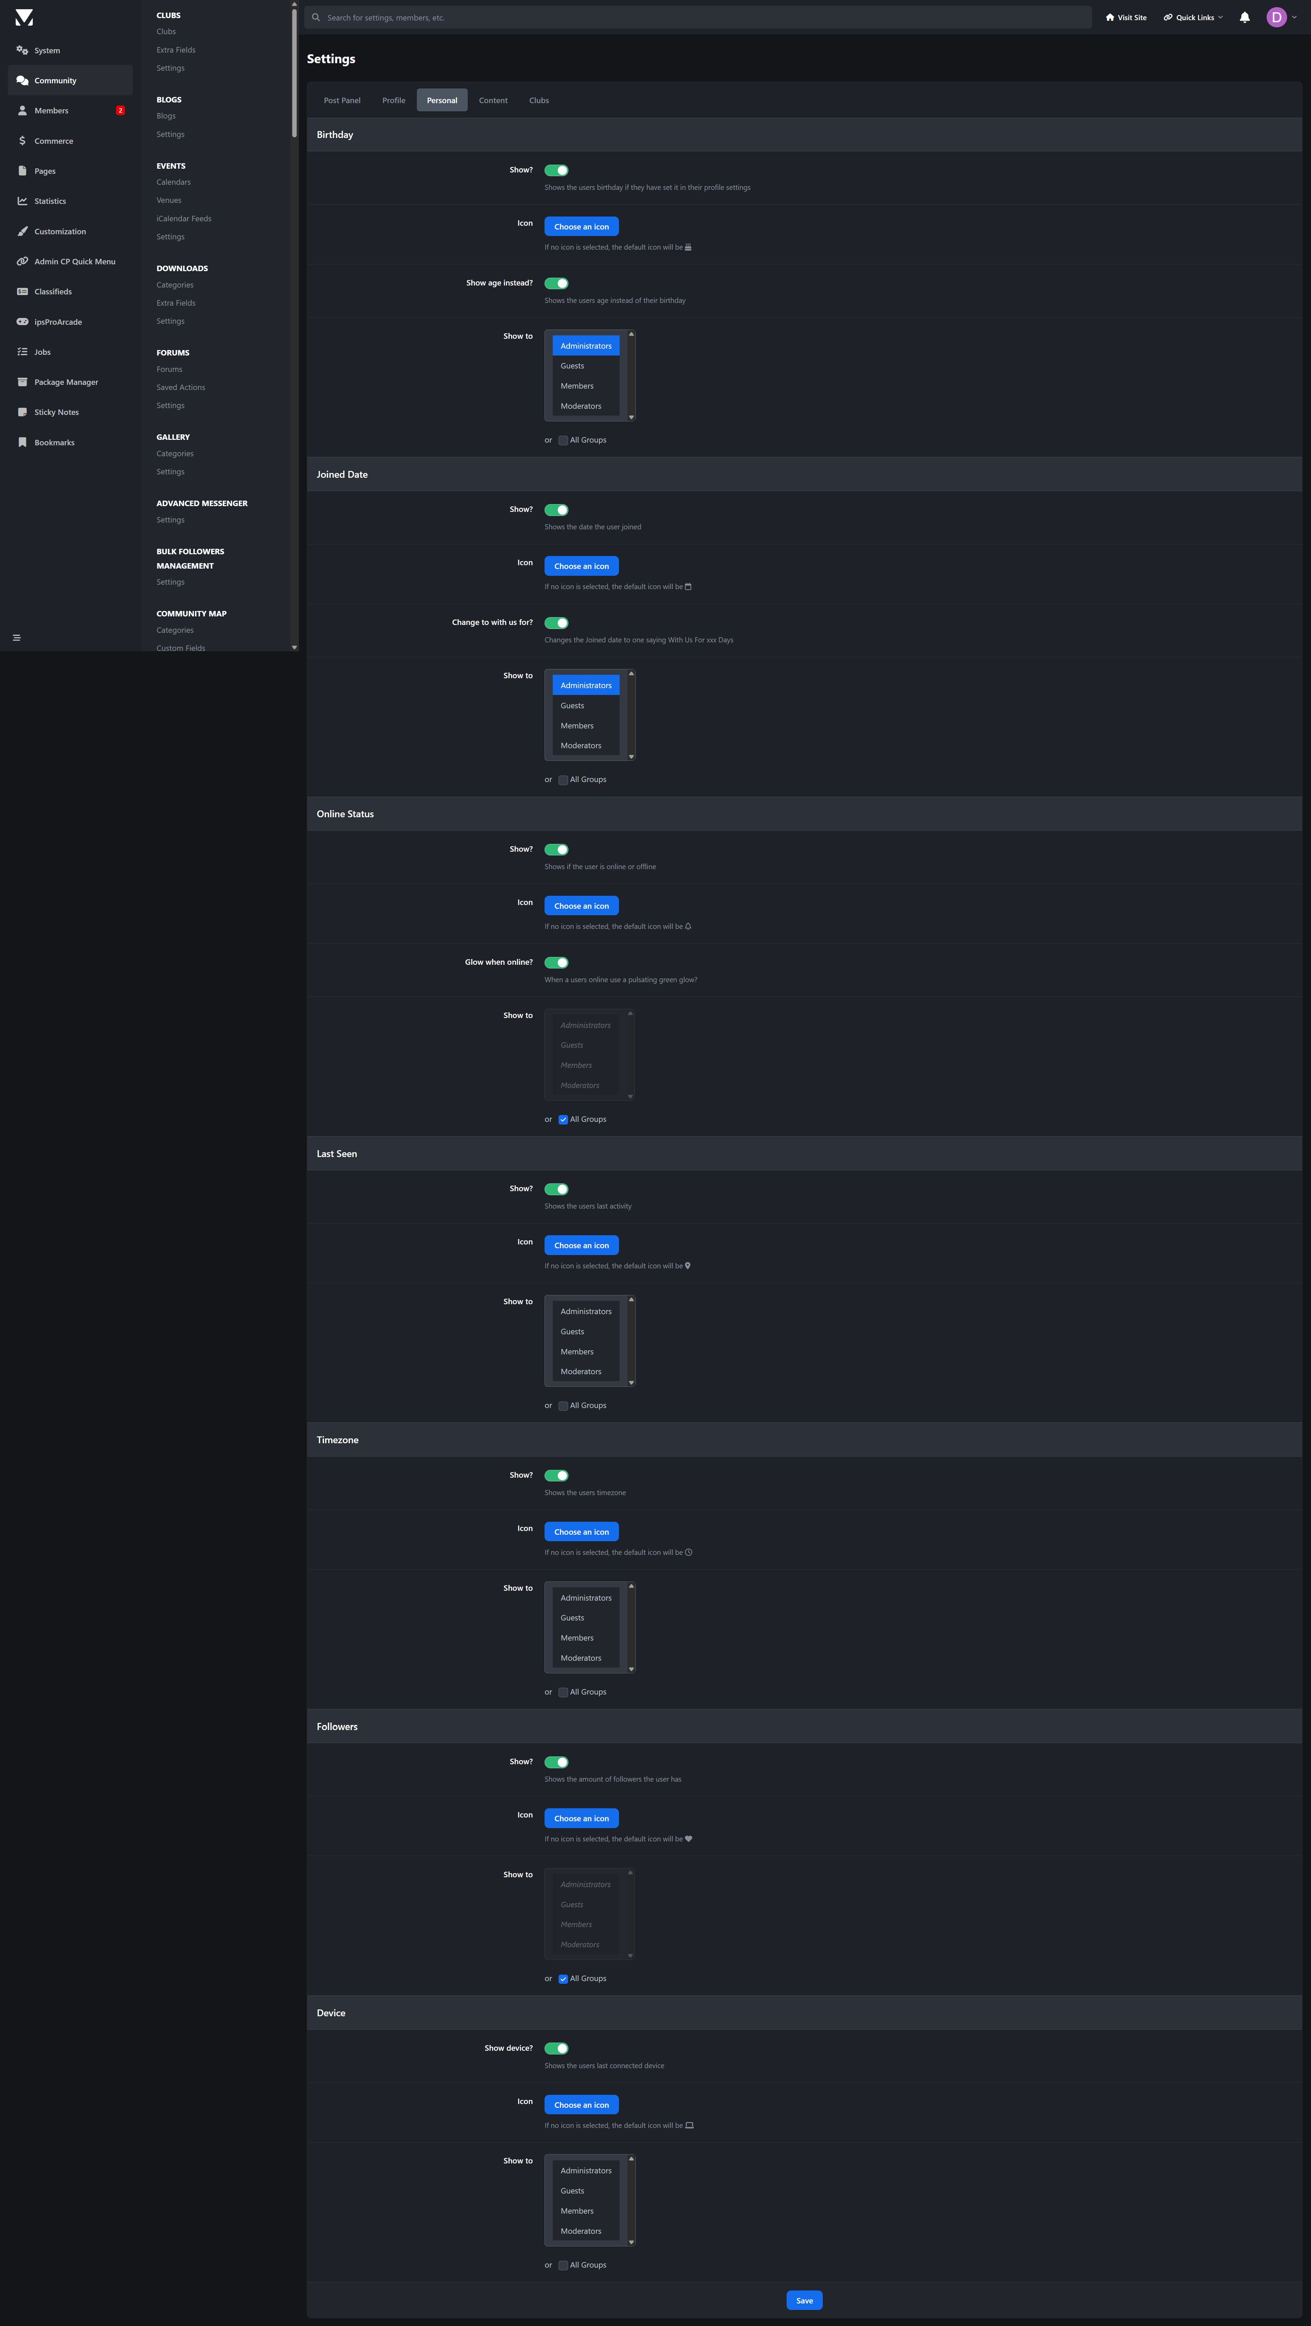Click the Customization paintbrush icon
The width and height of the screenshot is (1311, 2326).
[23, 231]
